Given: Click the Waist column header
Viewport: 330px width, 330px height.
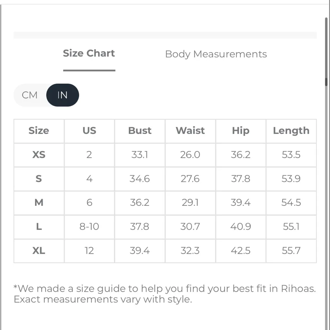Looking at the screenshot, I should 190,131.
